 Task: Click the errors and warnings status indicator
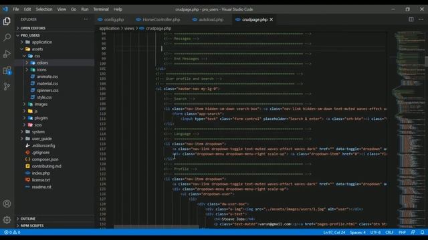coord(12,232)
